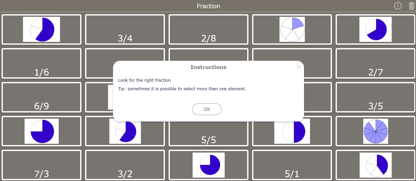The height and width of the screenshot is (181, 416).
Task: Select the dark pie chart in the top-right corner
Action: (x=375, y=29)
